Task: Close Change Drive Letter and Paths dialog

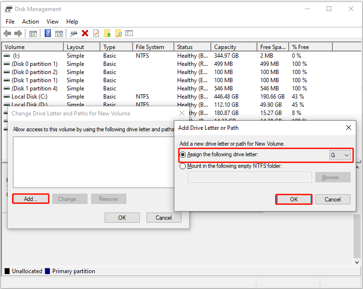Action: (182, 113)
